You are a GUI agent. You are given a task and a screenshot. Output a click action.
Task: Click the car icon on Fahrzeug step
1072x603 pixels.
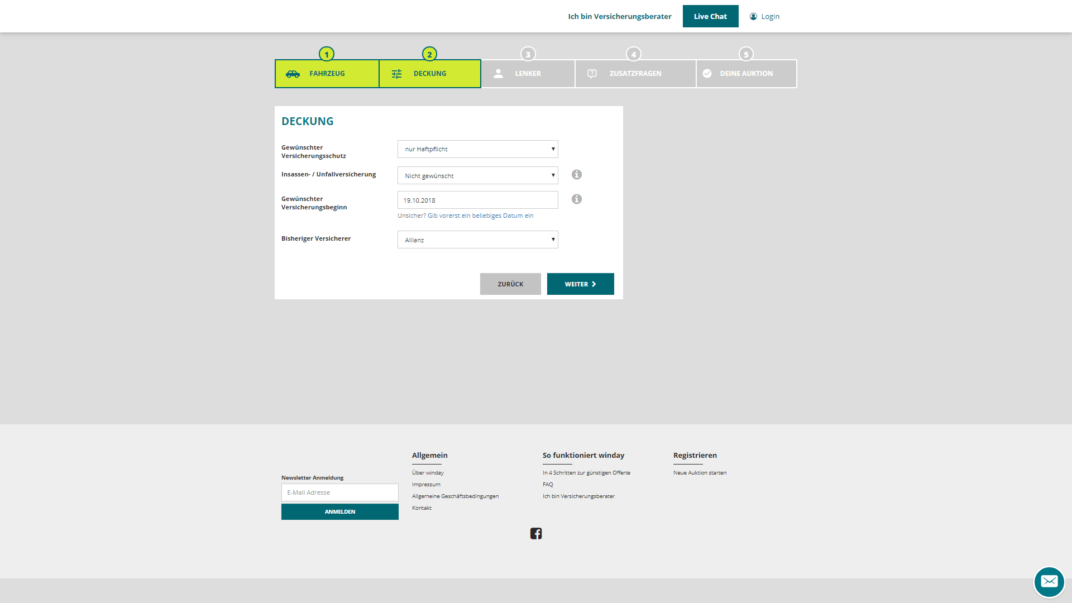click(292, 73)
